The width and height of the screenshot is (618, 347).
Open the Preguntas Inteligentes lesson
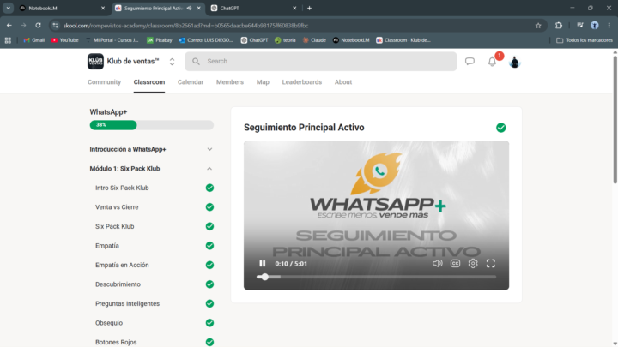coord(127,303)
